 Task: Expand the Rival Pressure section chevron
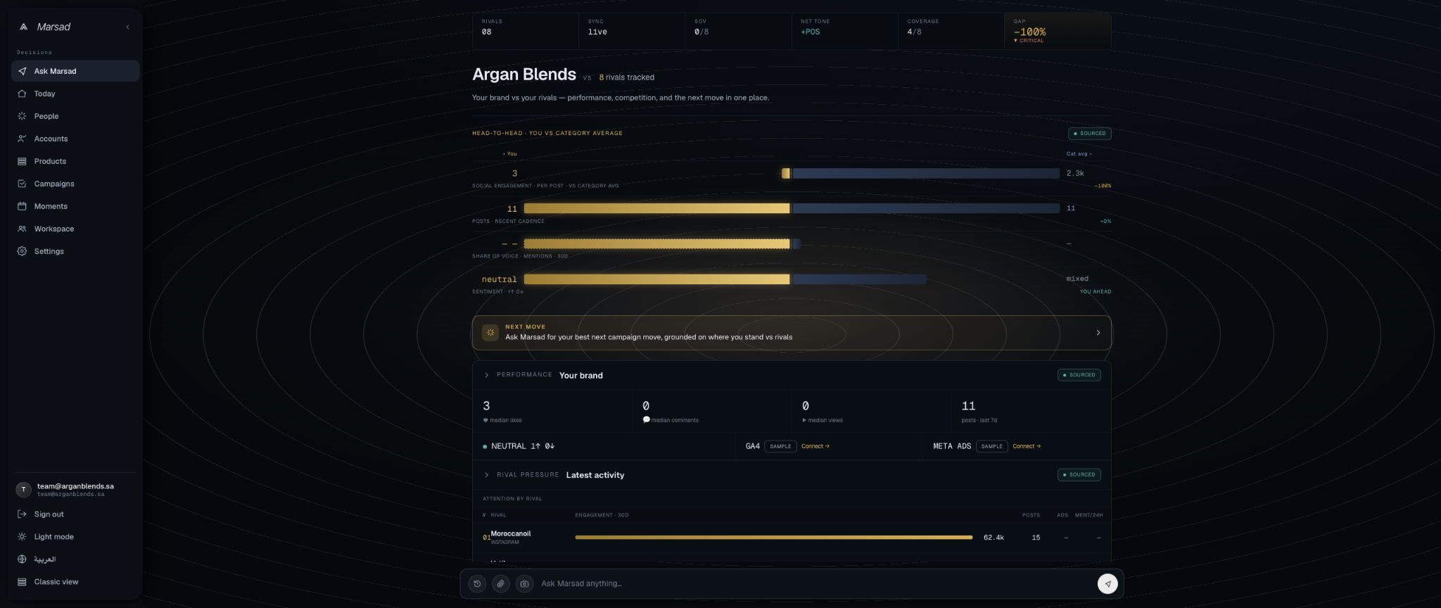[486, 475]
